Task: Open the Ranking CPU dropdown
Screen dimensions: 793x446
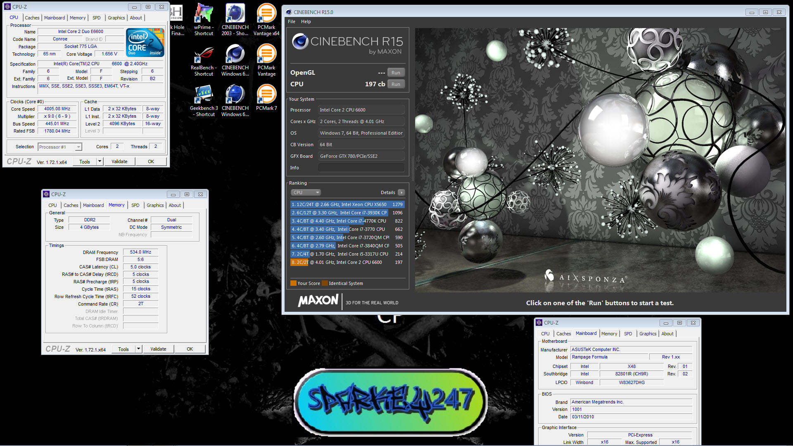Action: tap(306, 192)
